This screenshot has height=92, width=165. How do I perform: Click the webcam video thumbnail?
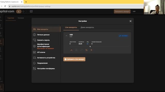point(154,7)
